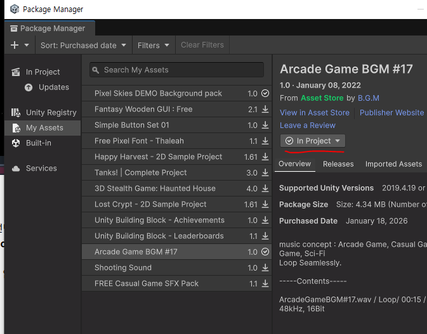Select My Assets in the sidebar
Screen dimensions: 427x334
click(x=43, y=128)
